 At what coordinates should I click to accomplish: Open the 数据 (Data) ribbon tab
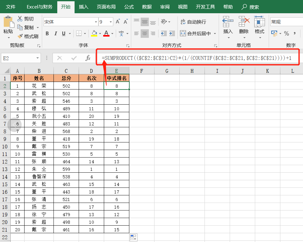[147, 7]
